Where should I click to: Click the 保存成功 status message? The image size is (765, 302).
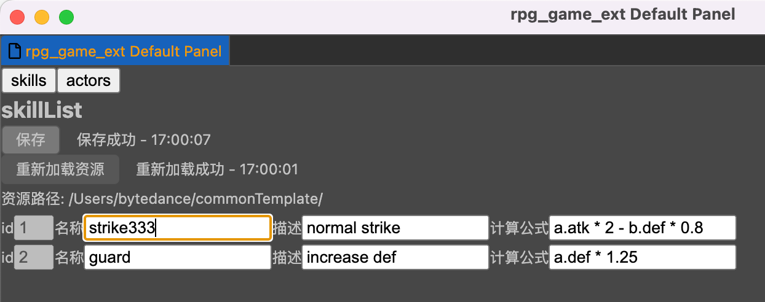coord(143,140)
